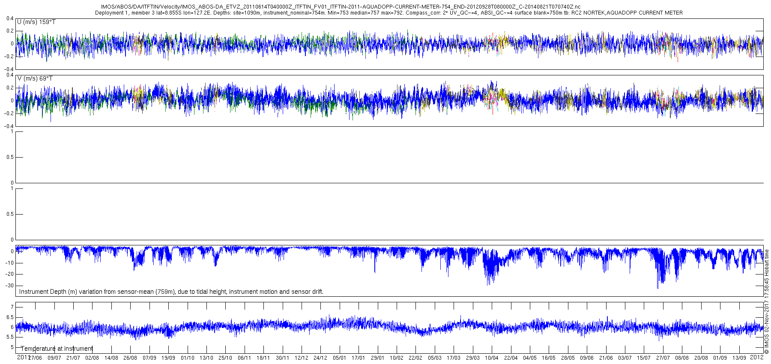Viewport: 771px width, 364px height.
Task: Select the 'V (m/s) 69°T' panel label
Action: pos(35,78)
